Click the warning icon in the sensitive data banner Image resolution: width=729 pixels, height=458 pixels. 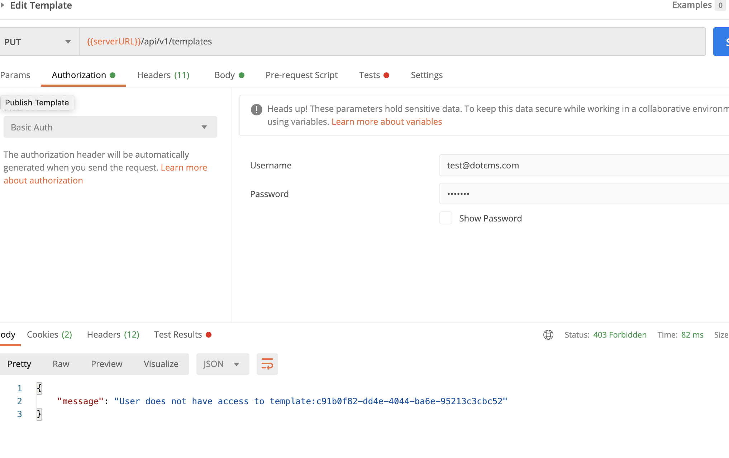click(x=256, y=110)
